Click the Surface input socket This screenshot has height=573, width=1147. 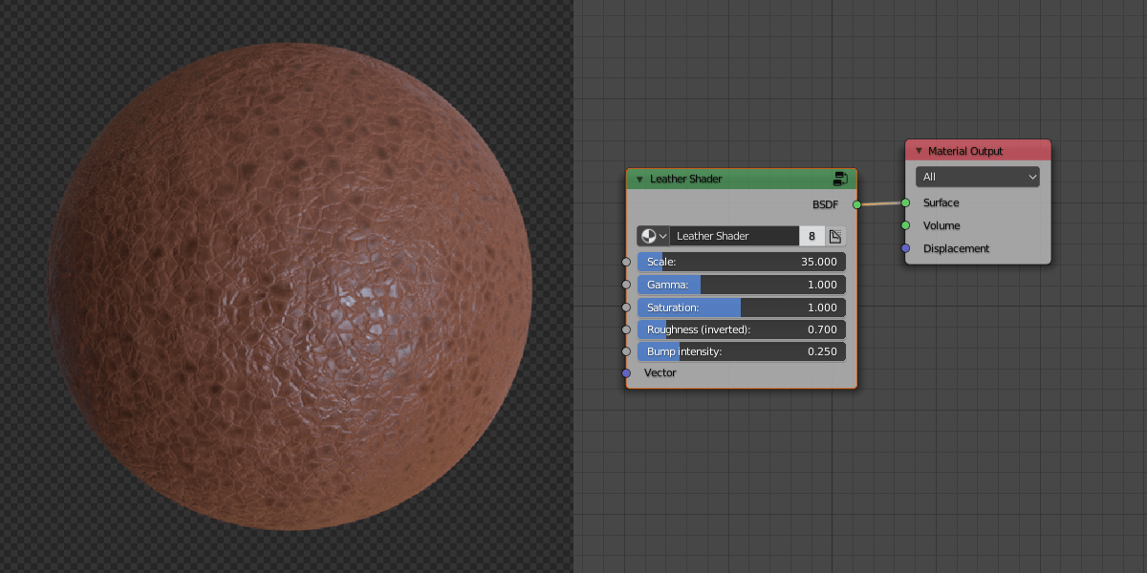[905, 202]
